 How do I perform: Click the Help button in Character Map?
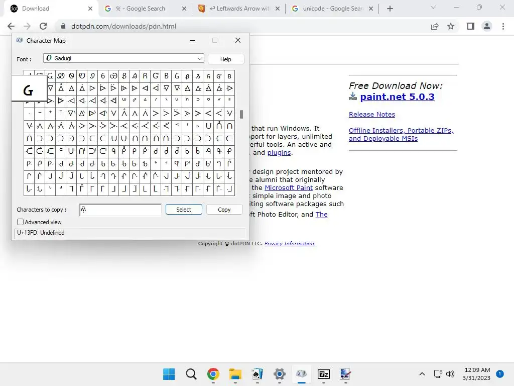pyautogui.click(x=226, y=59)
